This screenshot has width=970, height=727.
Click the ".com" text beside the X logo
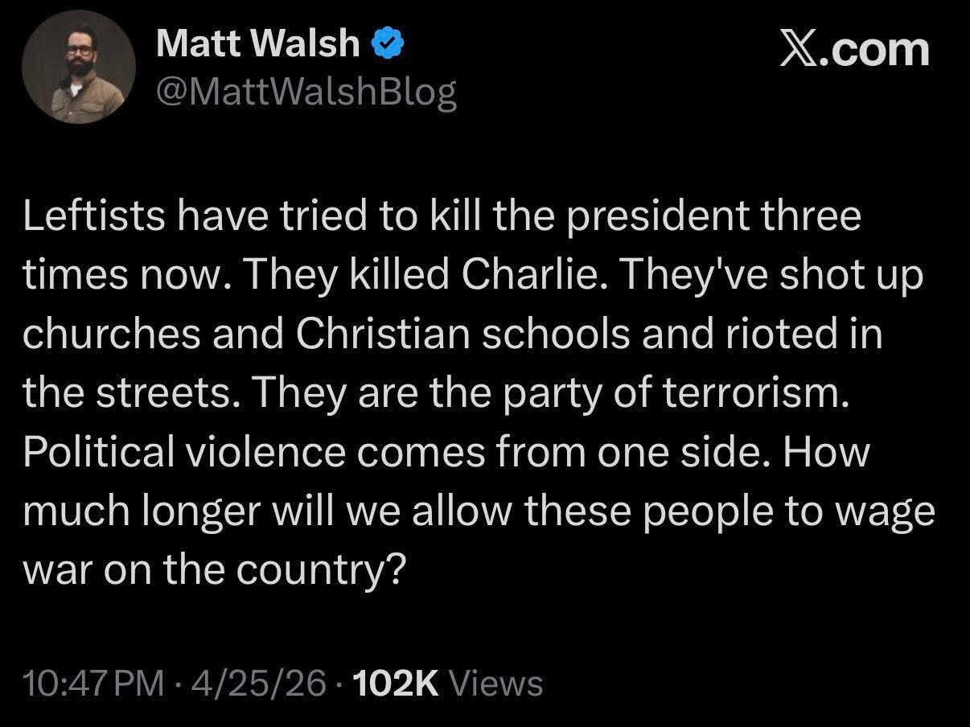878,50
